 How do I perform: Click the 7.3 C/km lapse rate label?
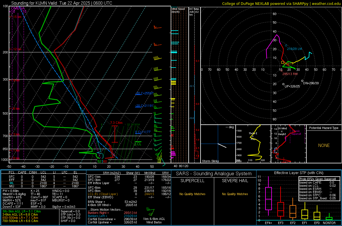116,123
